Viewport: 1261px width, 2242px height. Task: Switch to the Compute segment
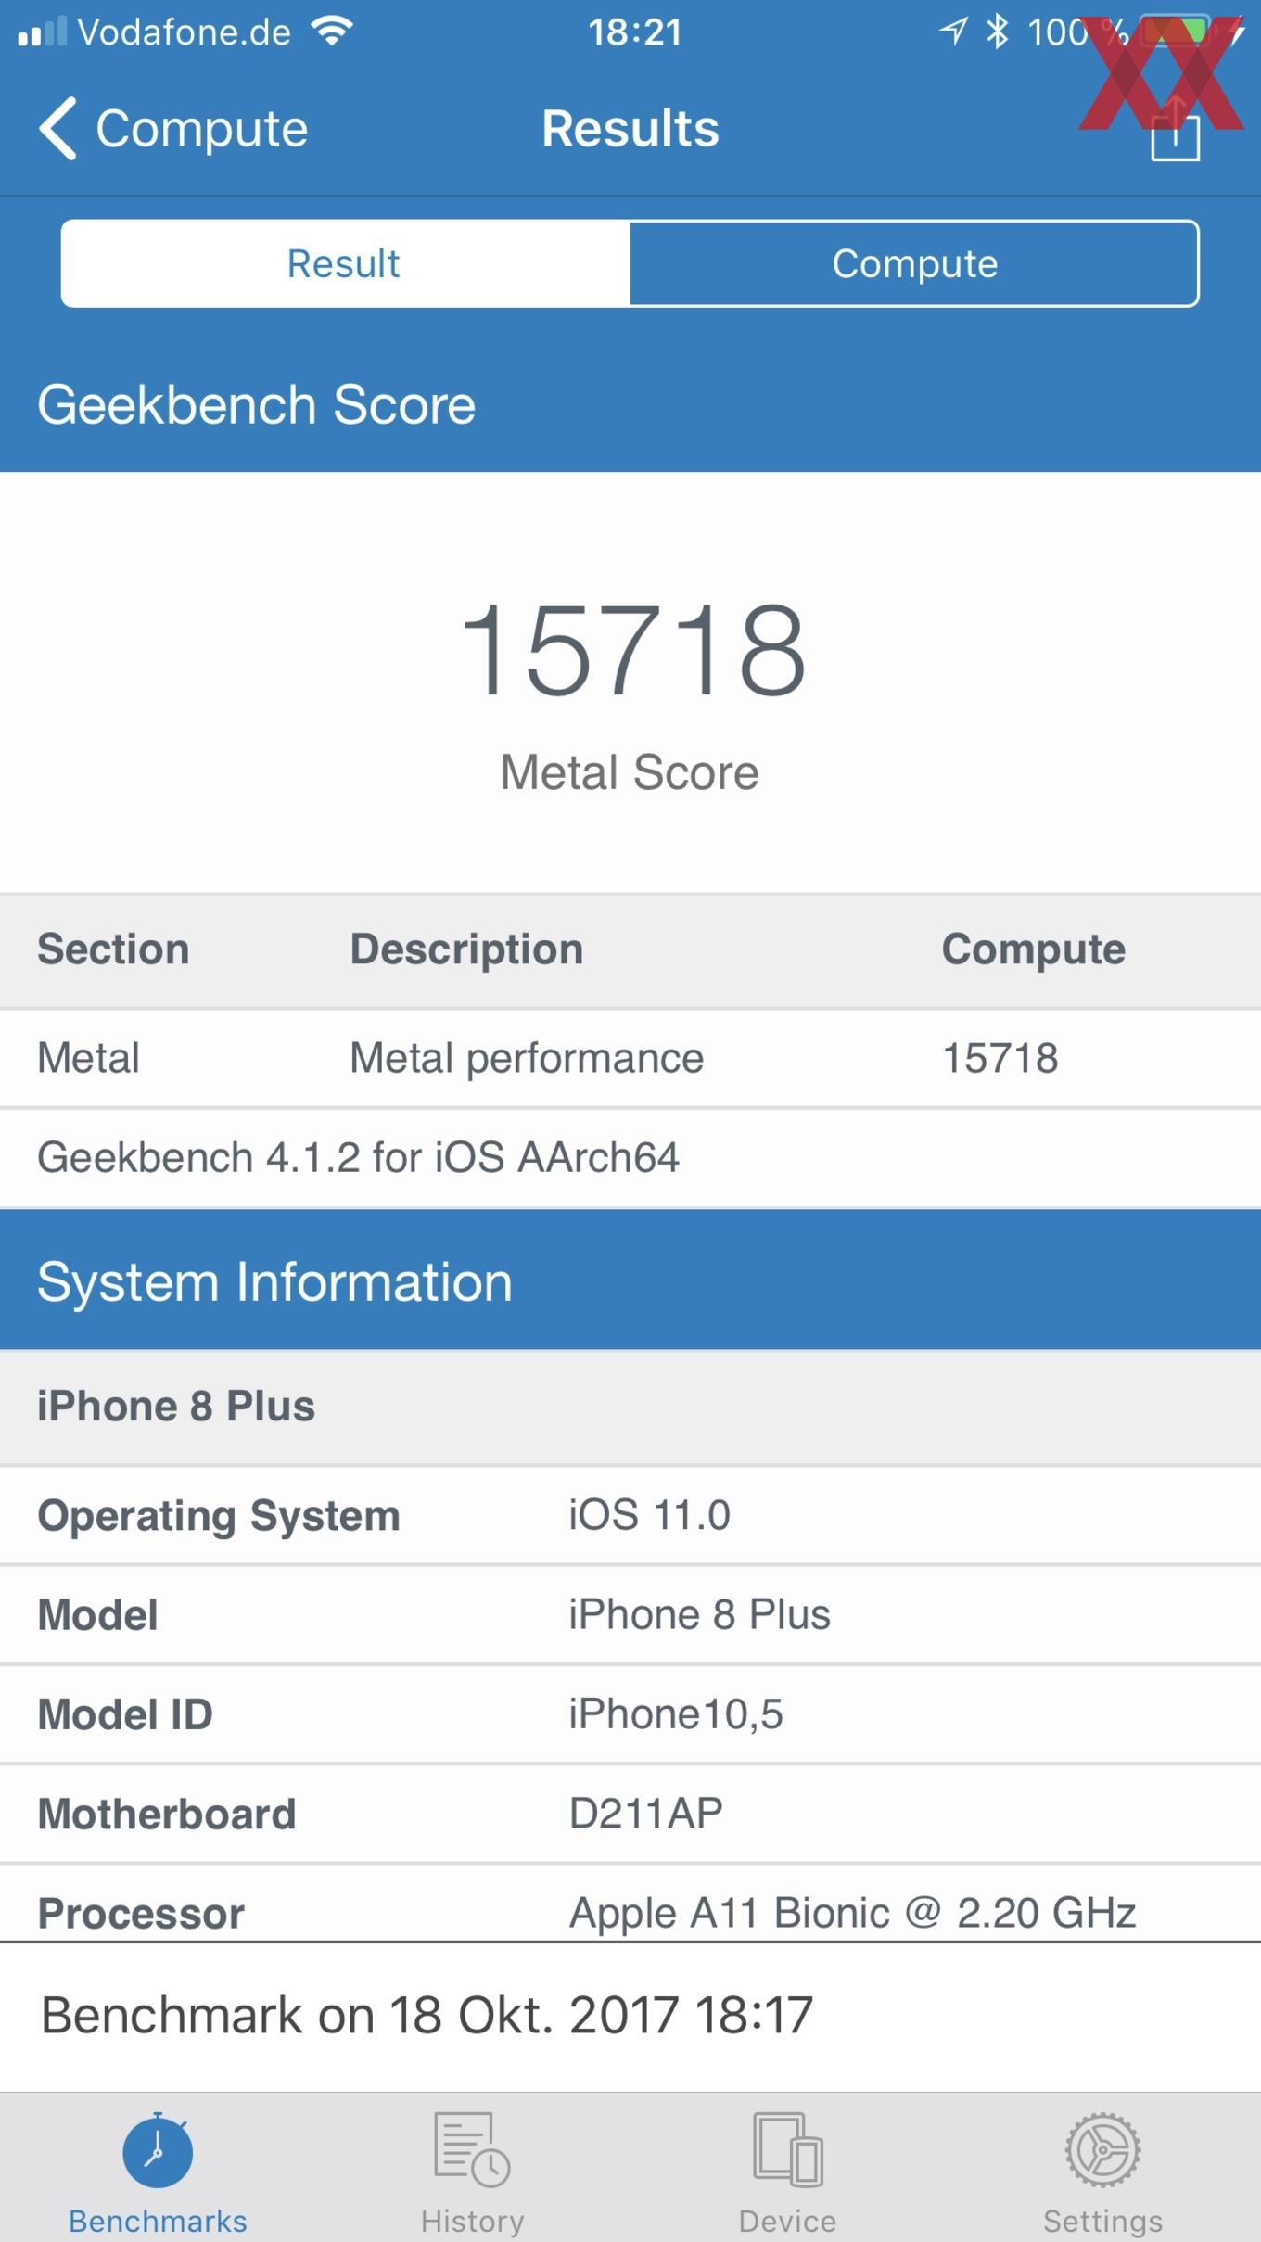[x=914, y=263]
